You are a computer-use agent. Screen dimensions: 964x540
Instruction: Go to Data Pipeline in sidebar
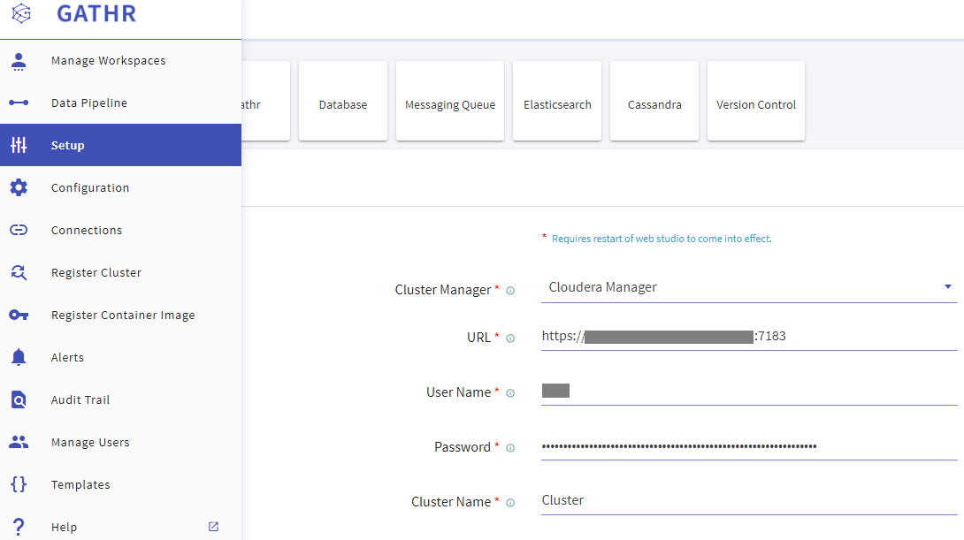click(120, 103)
